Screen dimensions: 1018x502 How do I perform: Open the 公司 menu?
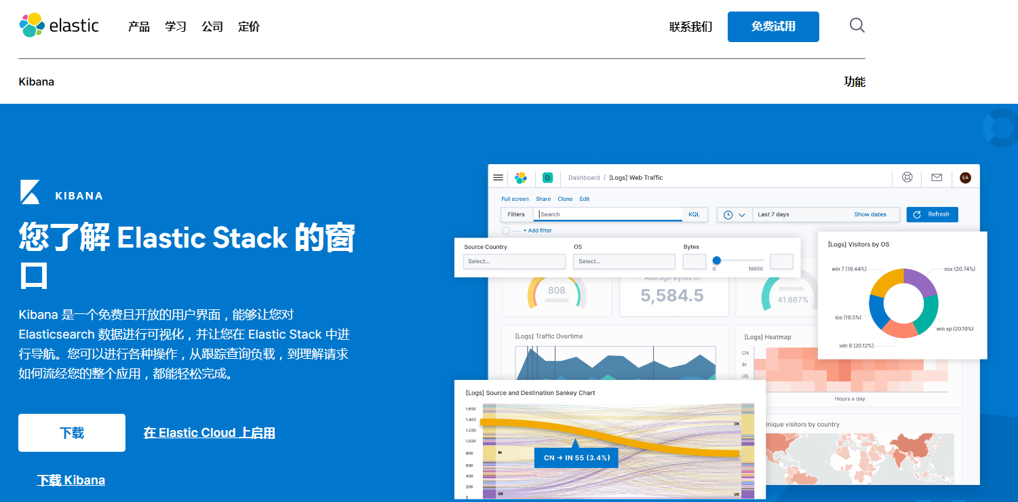(212, 26)
